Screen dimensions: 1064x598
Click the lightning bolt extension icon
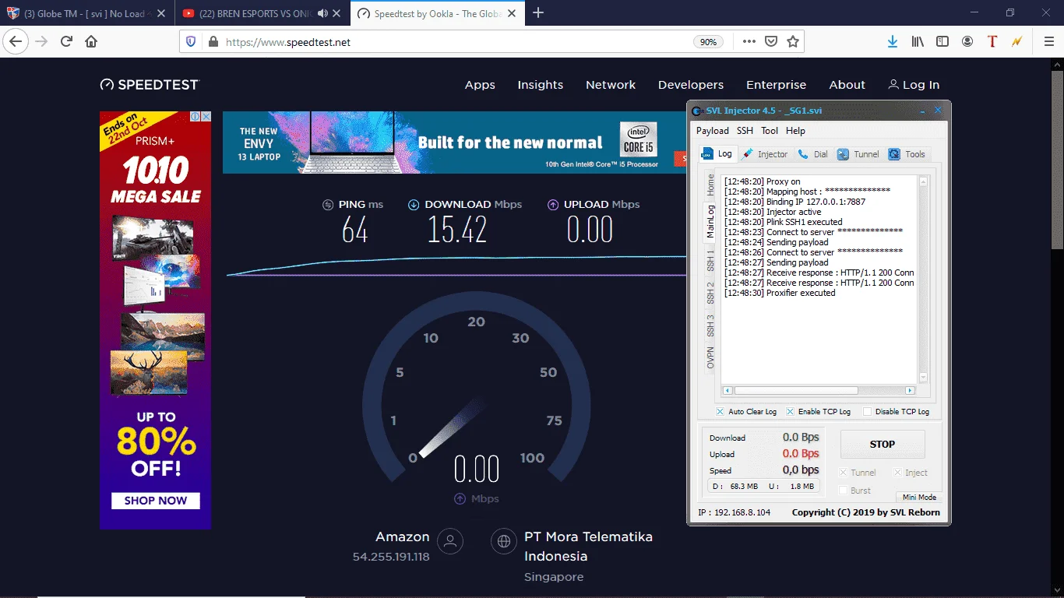point(1016,42)
